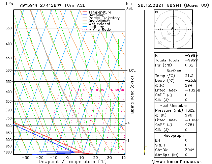Click the 'Wet Adiabat' legend entry
Viewport: 212px width, 164px height.
[96, 24]
